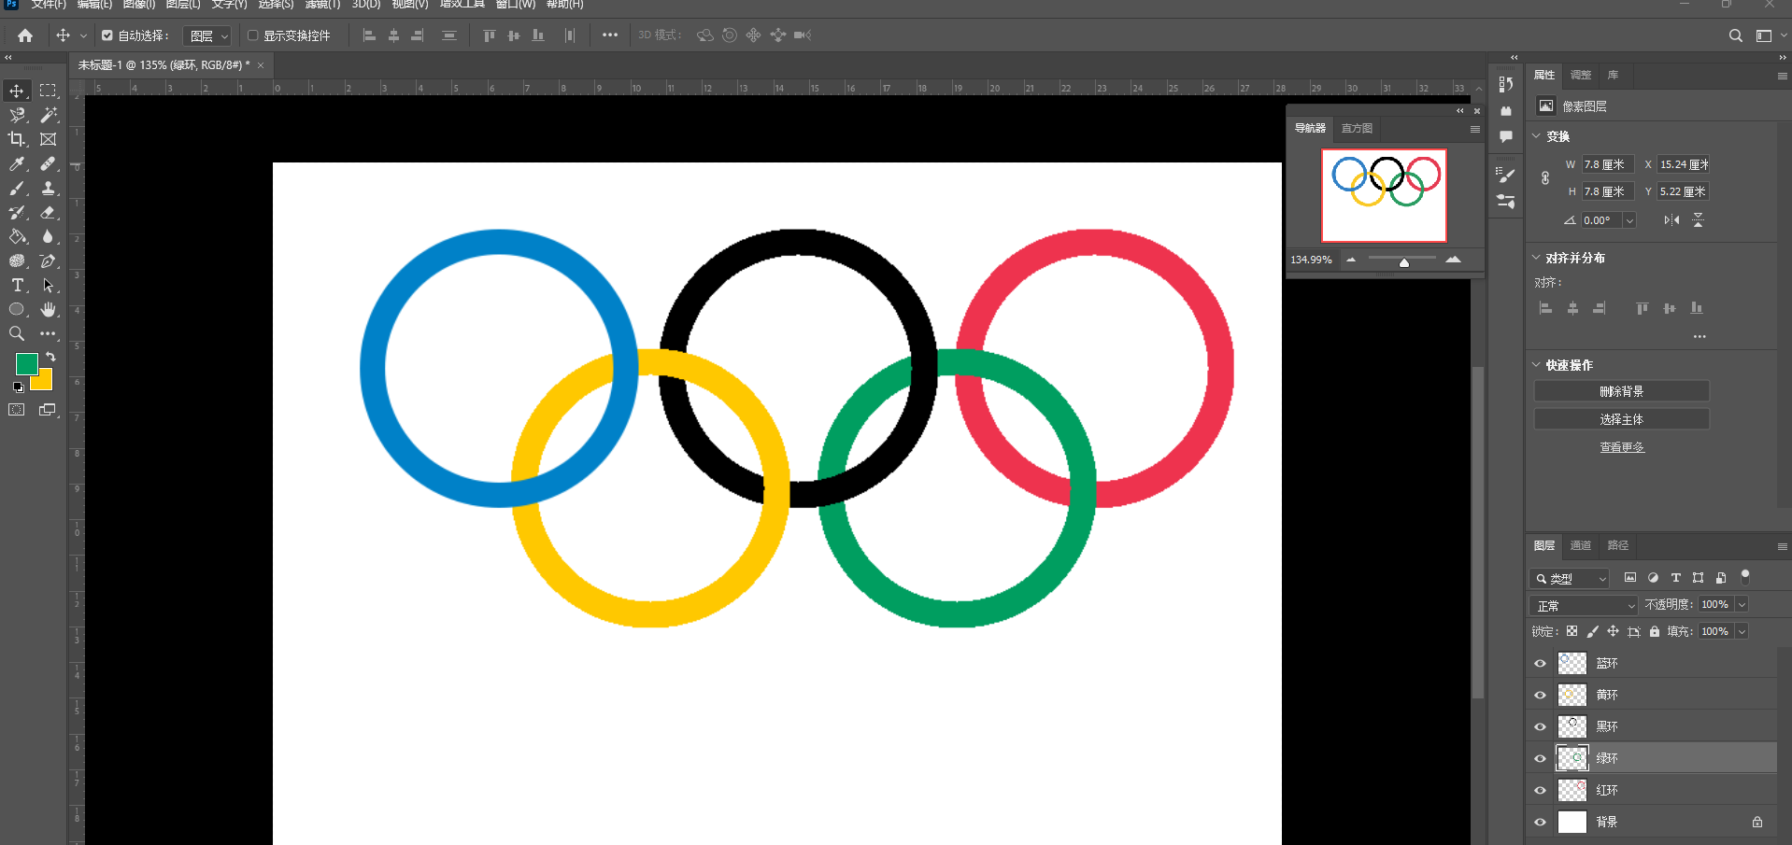
Task: Click the navigator zoom slider handle
Action: 1403,262
